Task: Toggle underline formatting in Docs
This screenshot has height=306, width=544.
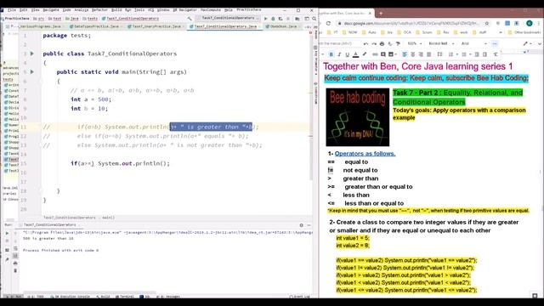Action: click(348, 54)
